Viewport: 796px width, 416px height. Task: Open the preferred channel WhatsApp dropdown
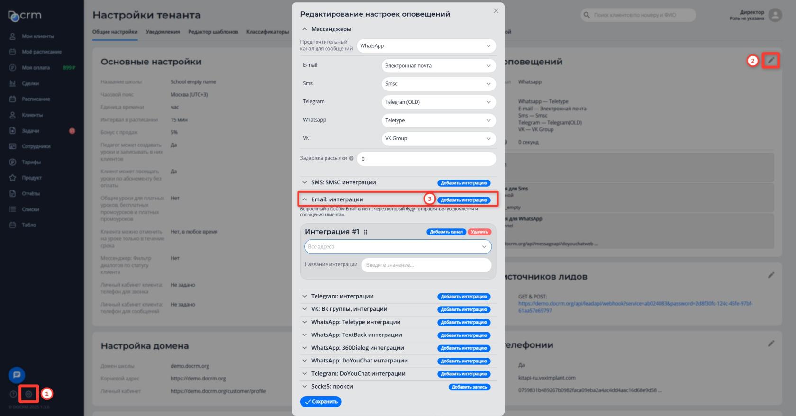pos(426,46)
